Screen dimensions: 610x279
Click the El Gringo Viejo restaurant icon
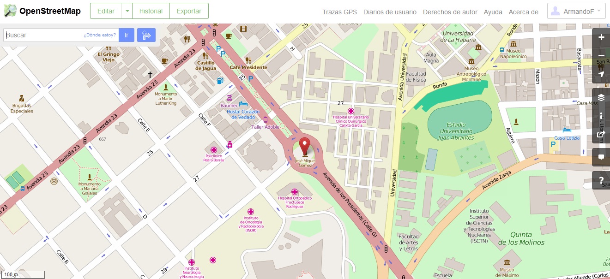tap(109, 47)
